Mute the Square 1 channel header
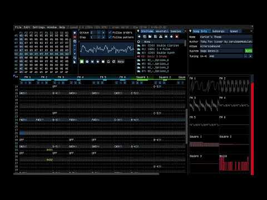This screenshot has height=200, width=267. (142, 77)
